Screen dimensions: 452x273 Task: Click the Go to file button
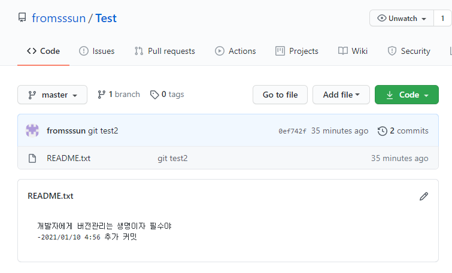point(280,95)
